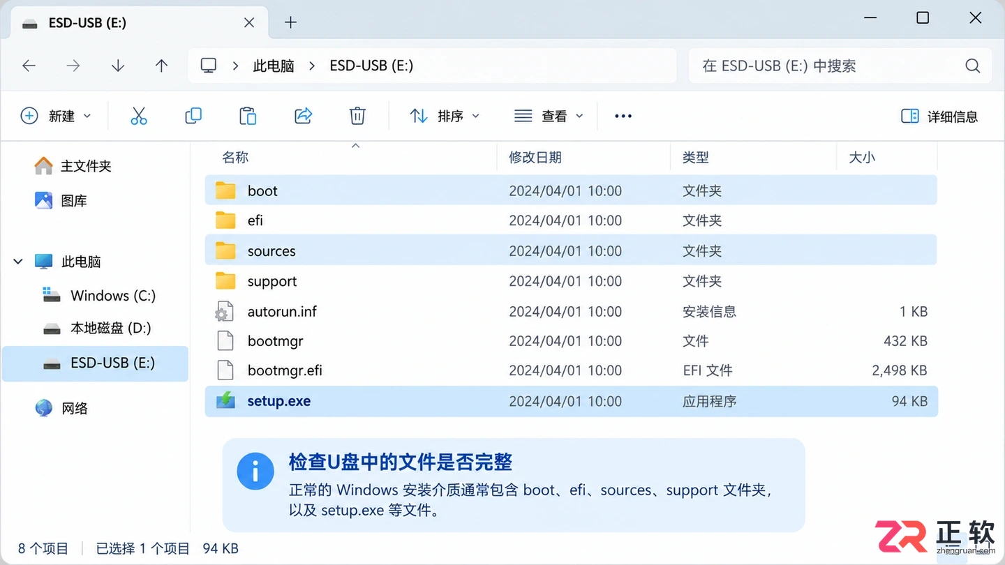This screenshot has height=565, width=1005.
Task: Sort by 大小 column header
Action: 862,158
